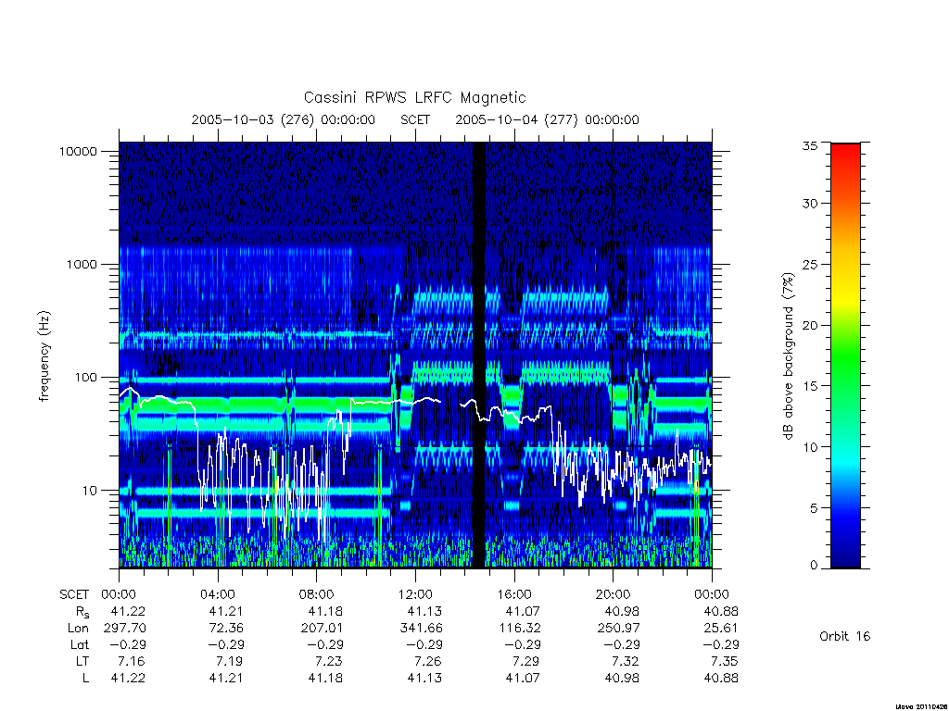Click the 12:00 time axis label
The image size is (949, 711).
(415, 594)
